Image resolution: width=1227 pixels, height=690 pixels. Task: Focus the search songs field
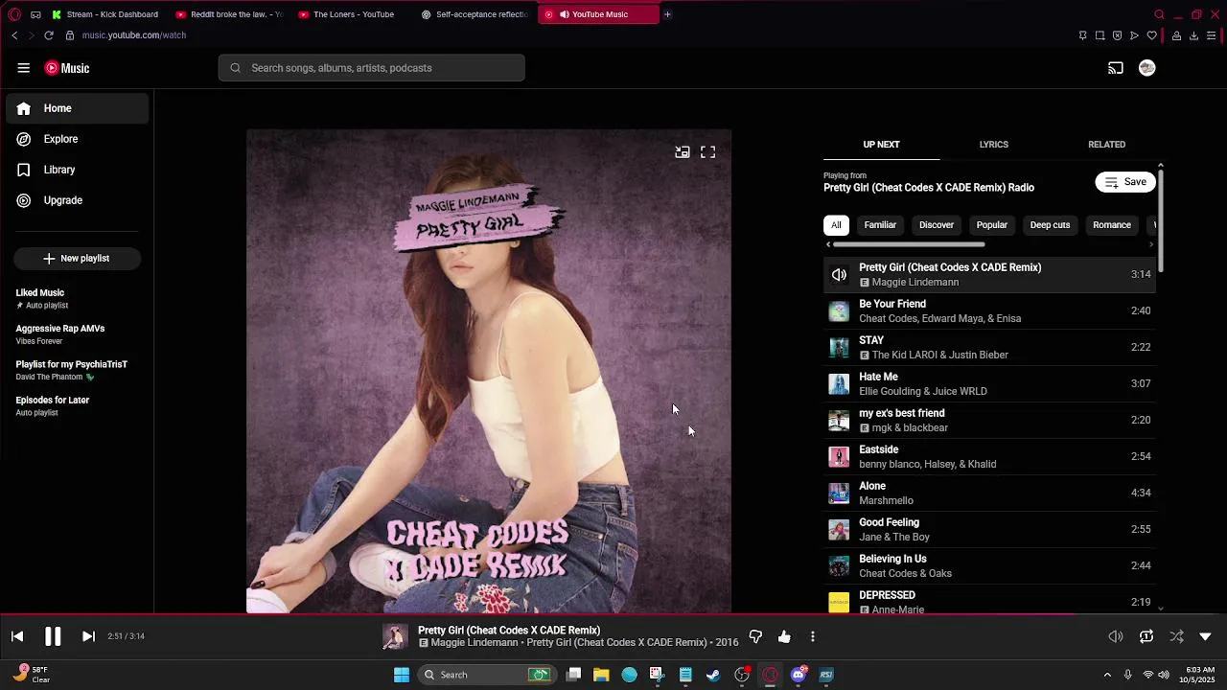(x=372, y=68)
